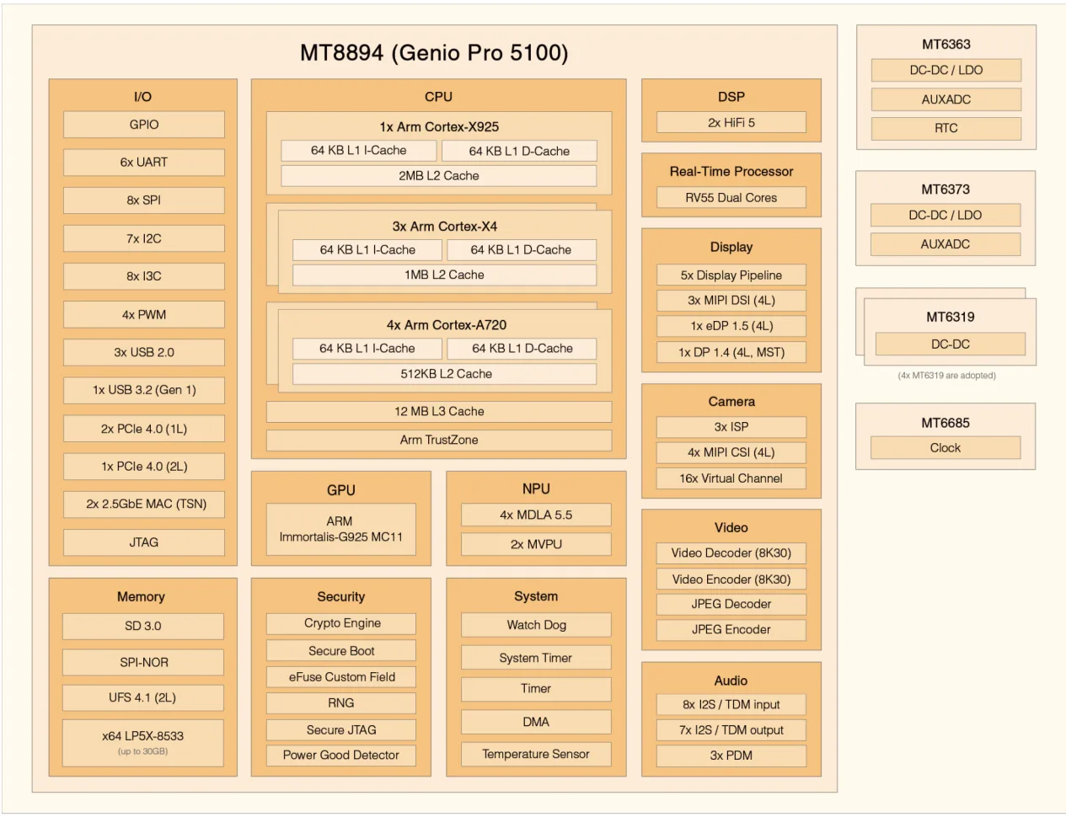Click the RNG security box
Screen dimensions: 1066x817
click(341, 702)
